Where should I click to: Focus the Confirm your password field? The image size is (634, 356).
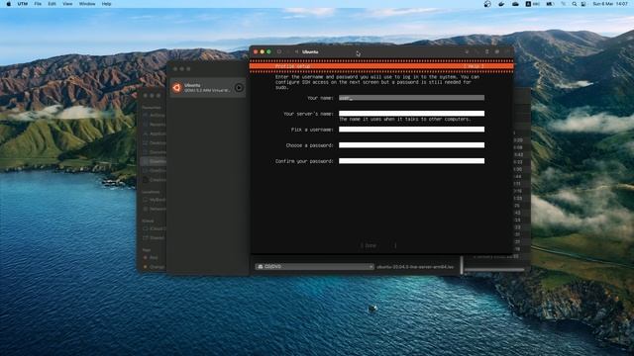pos(411,160)
